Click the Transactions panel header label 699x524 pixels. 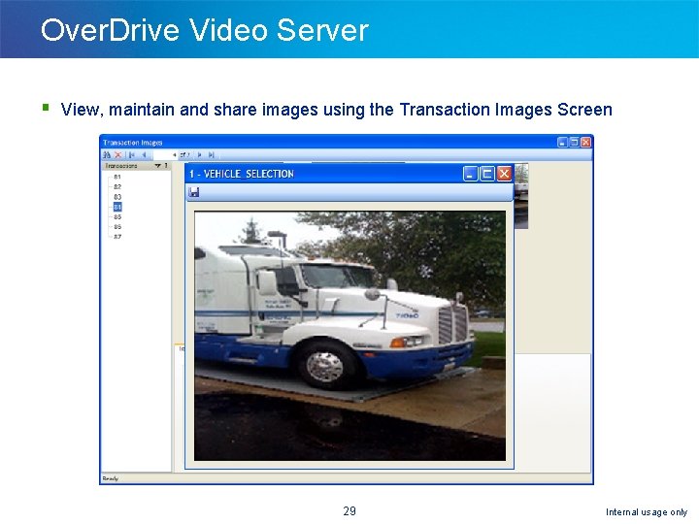[x=121, y=165]
